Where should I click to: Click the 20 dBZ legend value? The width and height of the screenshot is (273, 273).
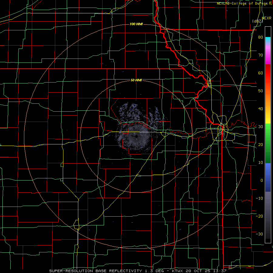coord(261,144)
